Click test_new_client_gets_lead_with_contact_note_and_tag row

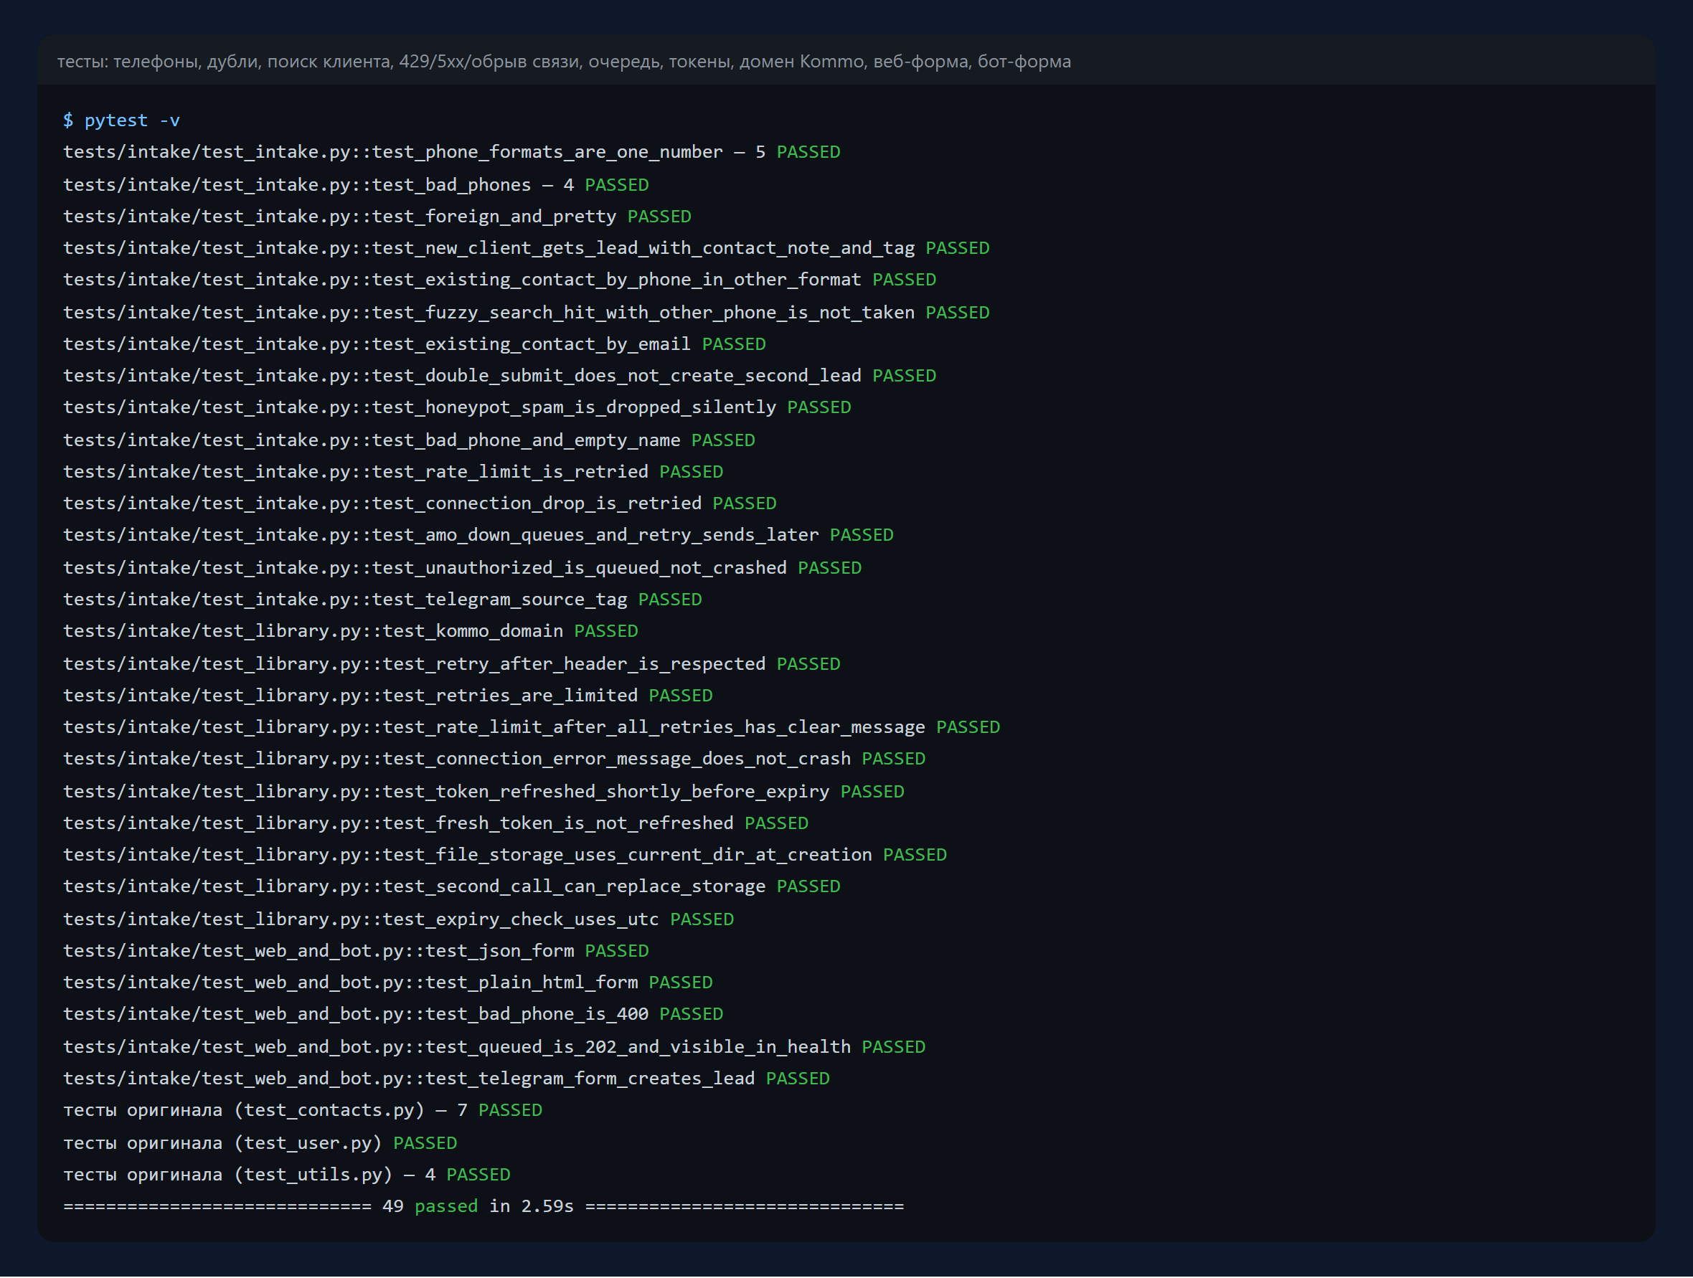pos(527,248)
